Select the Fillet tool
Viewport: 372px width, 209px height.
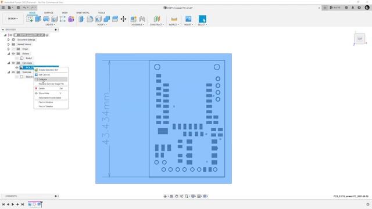[90, 19]
